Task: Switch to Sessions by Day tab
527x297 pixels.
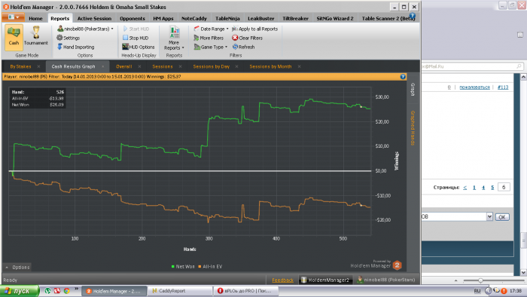Action: (x=212, y=66)
